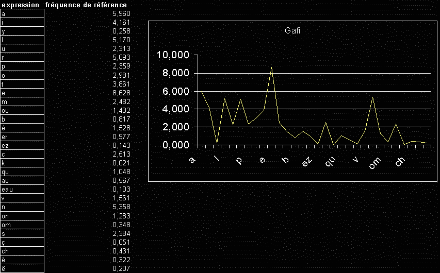Viewport: 440px width, 273px height.
Task: Click the 'qu' cell in expression column
Action: click(22, 172)
